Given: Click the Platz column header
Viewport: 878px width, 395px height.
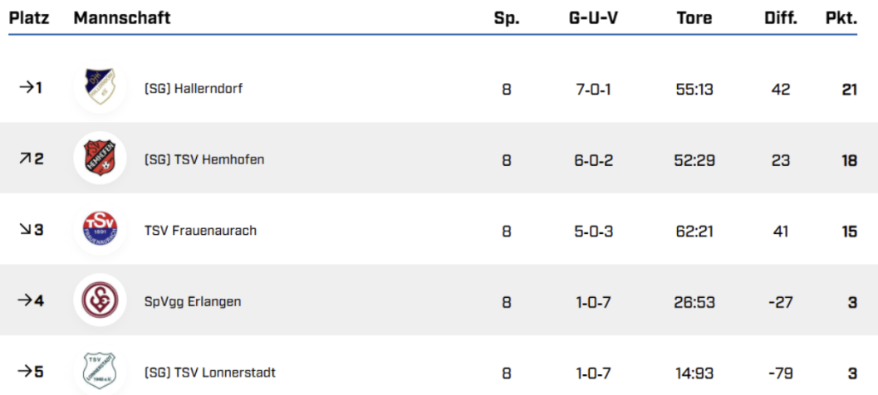Looking at the screenshot, I should [29, 17].
